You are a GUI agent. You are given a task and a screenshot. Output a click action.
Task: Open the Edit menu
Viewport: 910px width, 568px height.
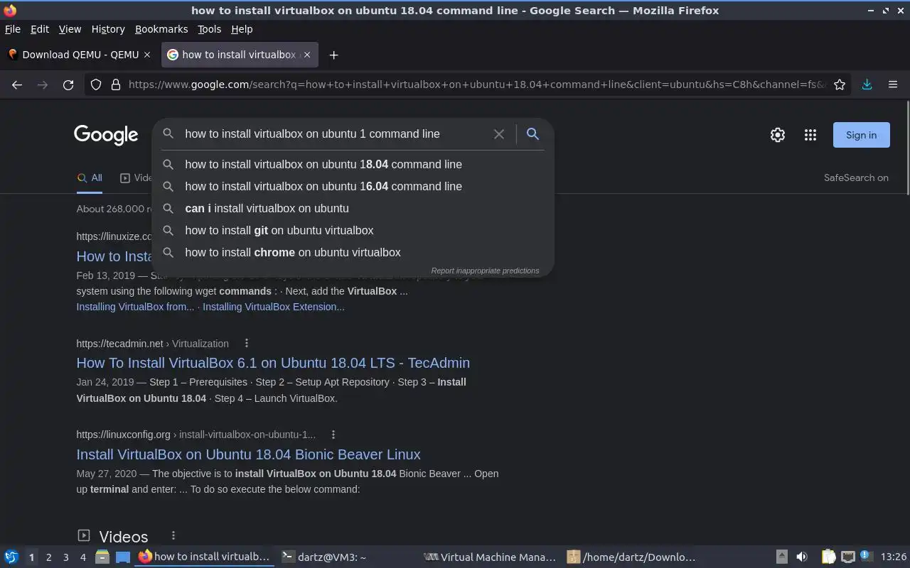pyautogui.click(x=40, y=29)
